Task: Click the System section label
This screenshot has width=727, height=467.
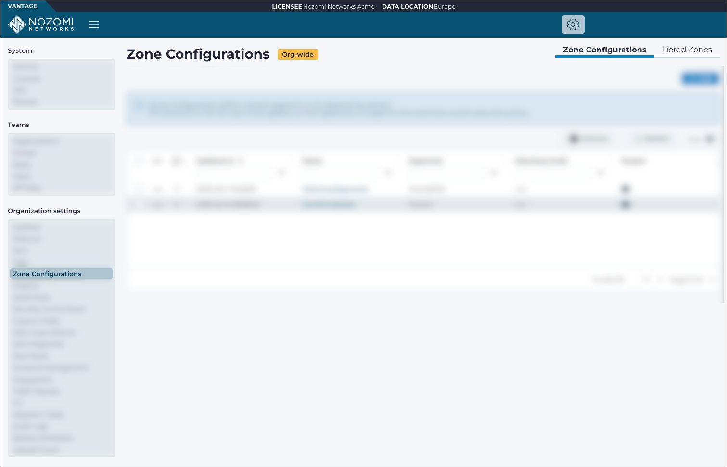Action: click(20, 50)
